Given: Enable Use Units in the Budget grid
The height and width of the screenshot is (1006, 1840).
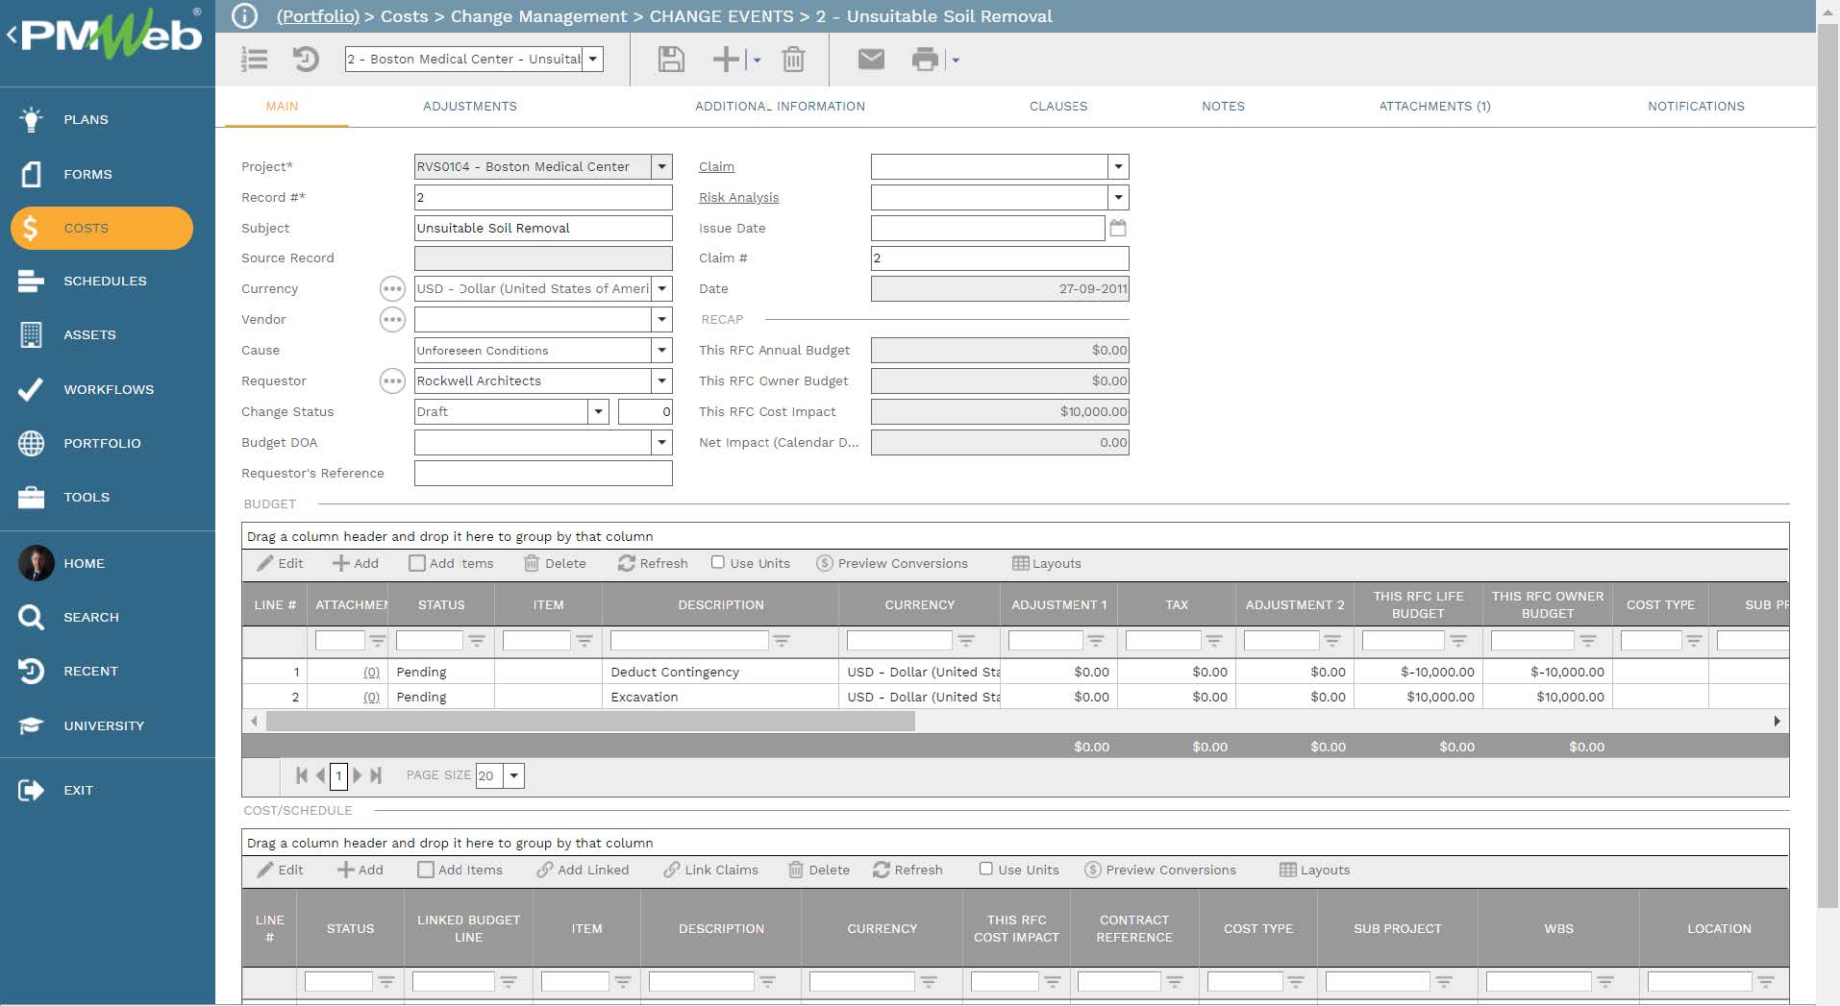Looking at the screenshot, I should click(x=718, y=562).
